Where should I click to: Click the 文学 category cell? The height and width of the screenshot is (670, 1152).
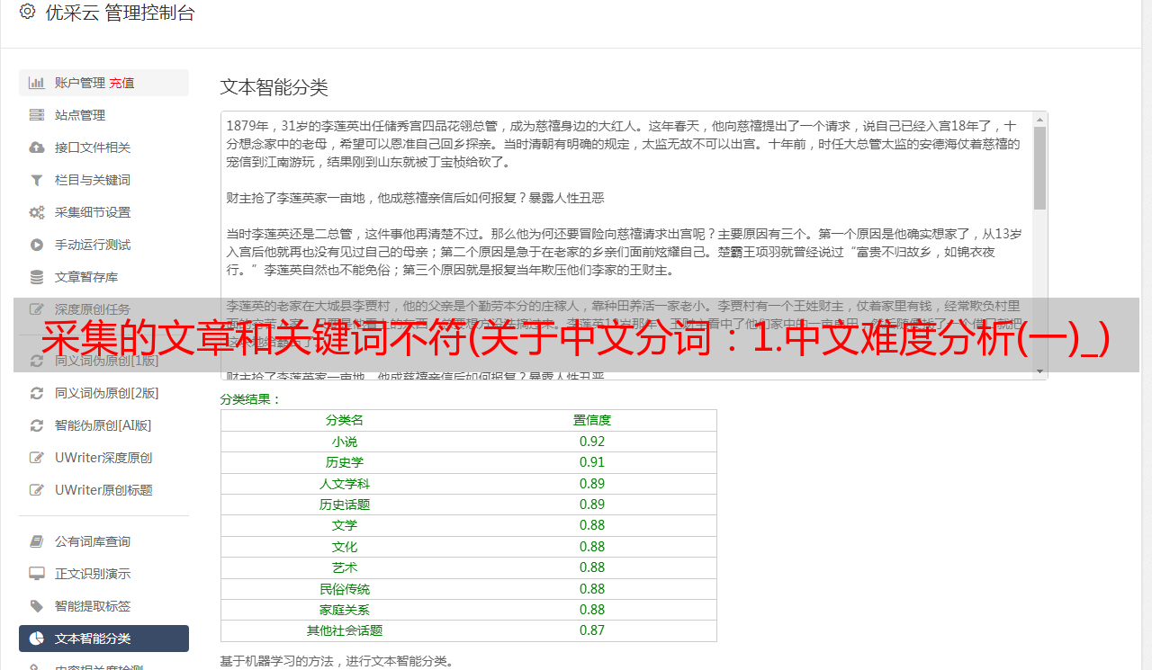coord(345,525)
